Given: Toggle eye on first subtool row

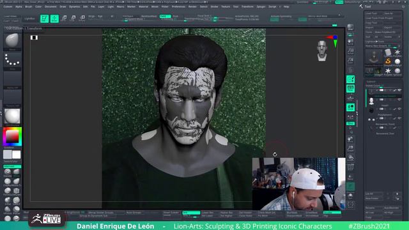Looking at the screenshot, I should pyautogui.click(x=399, y=90).
